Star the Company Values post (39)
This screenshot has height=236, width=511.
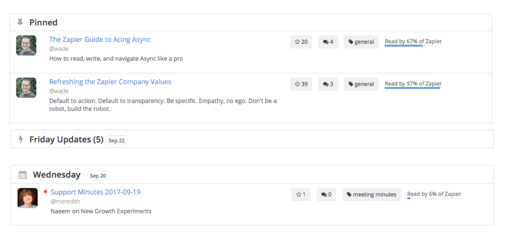click(301, 84)
